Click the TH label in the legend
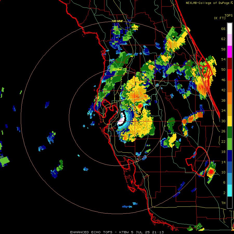The width and height of the screenshot is (234, 234). pos(223,203)
